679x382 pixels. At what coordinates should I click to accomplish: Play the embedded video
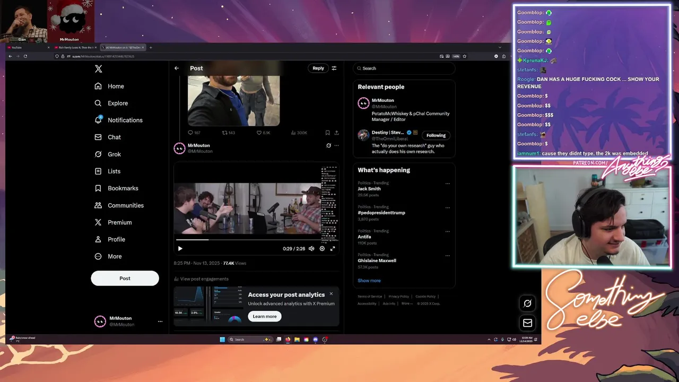(180, 248)
